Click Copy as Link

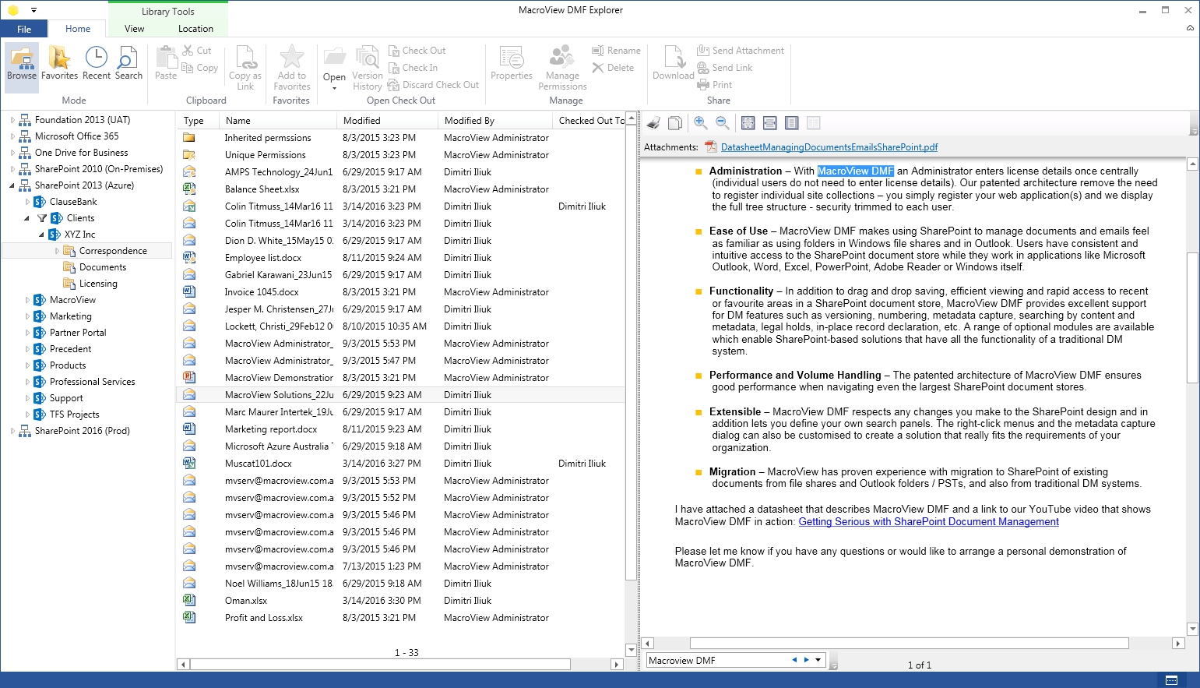245,68
